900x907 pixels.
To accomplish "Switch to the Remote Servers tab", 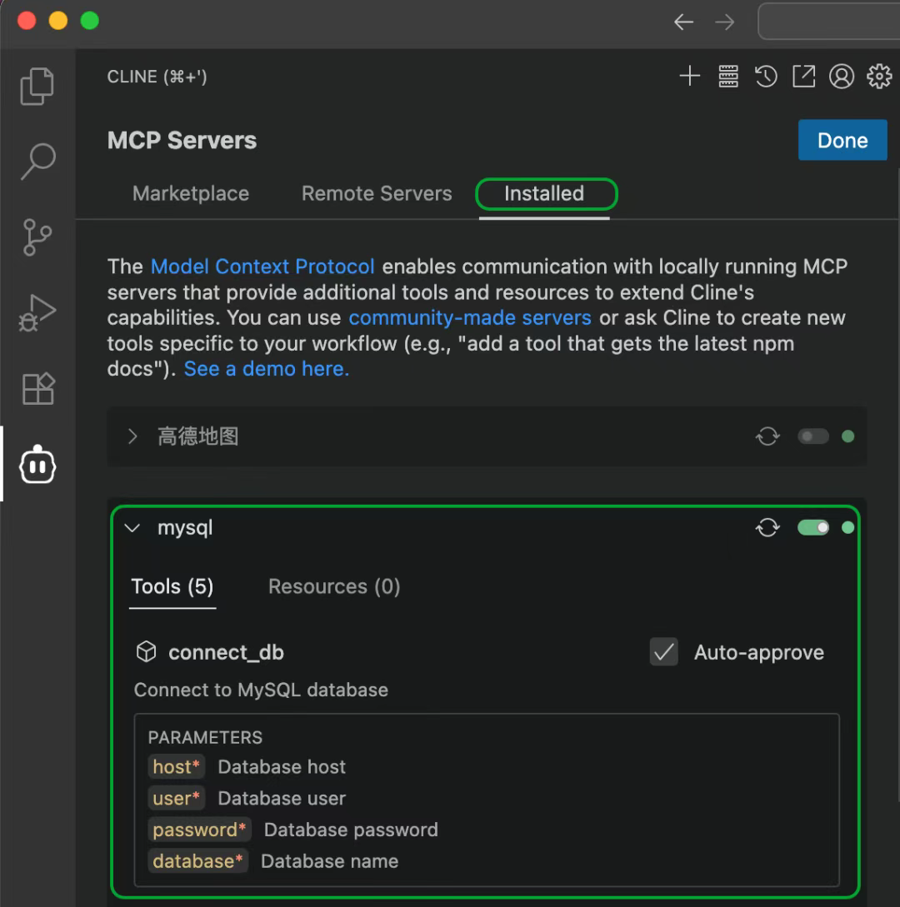I will (377, 193).
